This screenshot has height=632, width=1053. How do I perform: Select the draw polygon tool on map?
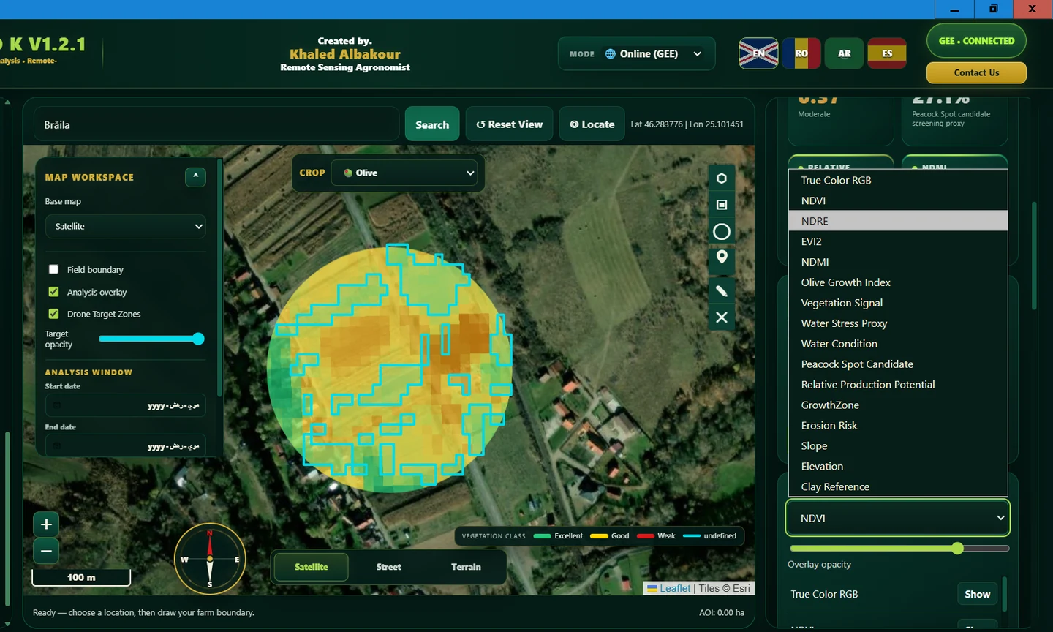coord(721,178)
